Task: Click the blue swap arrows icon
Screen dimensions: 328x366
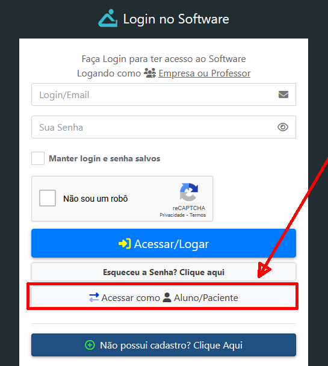Action: pos(94,297)
